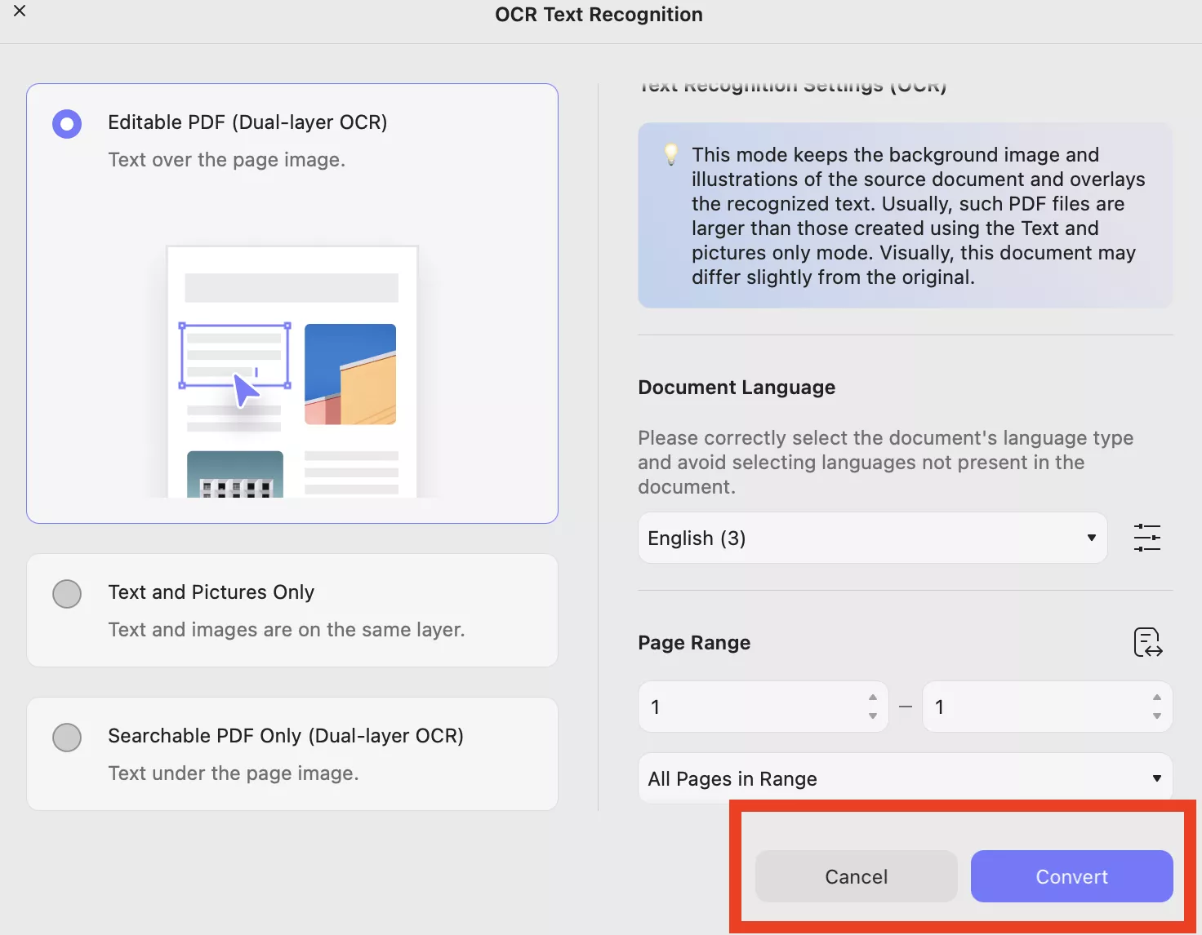
Task: Select Searchable PDF Only mode
Action: click(67, 738)
